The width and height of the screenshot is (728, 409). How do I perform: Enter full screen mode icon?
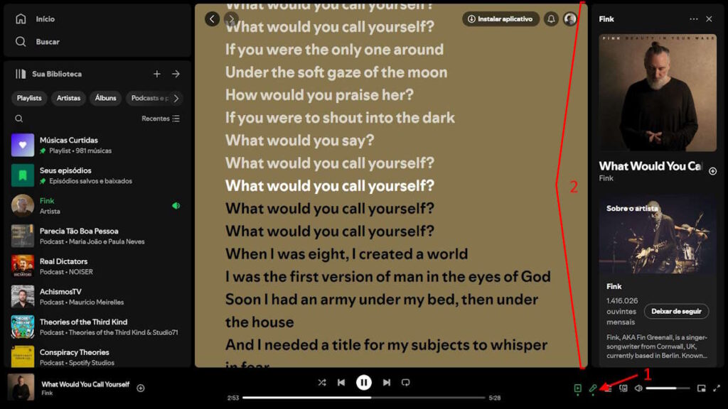pyautogui.click(x=717, y=388)
